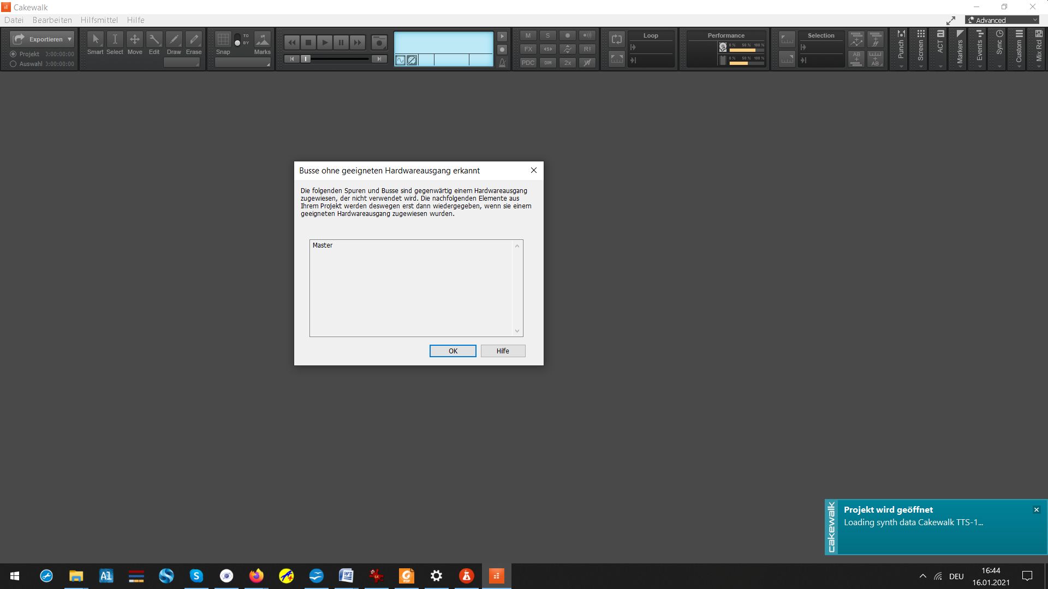
Task: Toggle the Loop on/off icon
Action: [x=617, y=39]
